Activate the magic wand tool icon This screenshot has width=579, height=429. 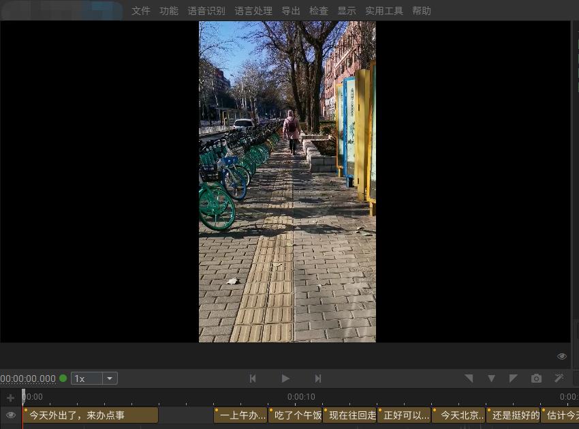tap(559, 378)
